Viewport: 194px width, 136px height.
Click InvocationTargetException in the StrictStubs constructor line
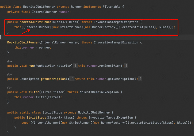[110, 118]
